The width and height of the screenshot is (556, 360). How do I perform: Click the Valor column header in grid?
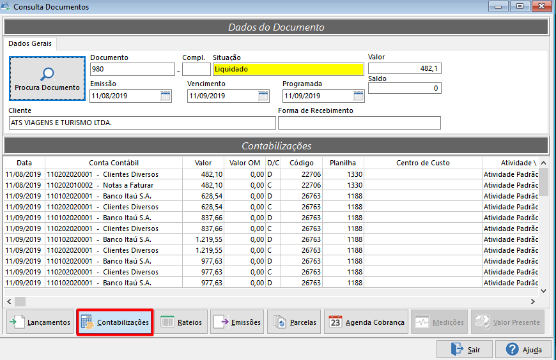pyautogui.click(x=203, y=163)
